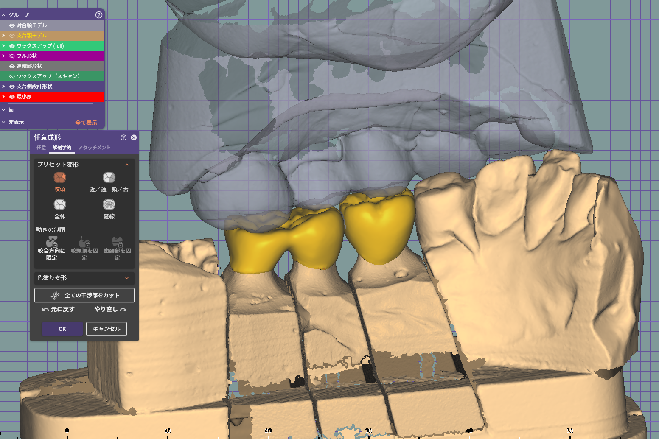Select the 咬頭 cusp preset icon

[60, 177]
